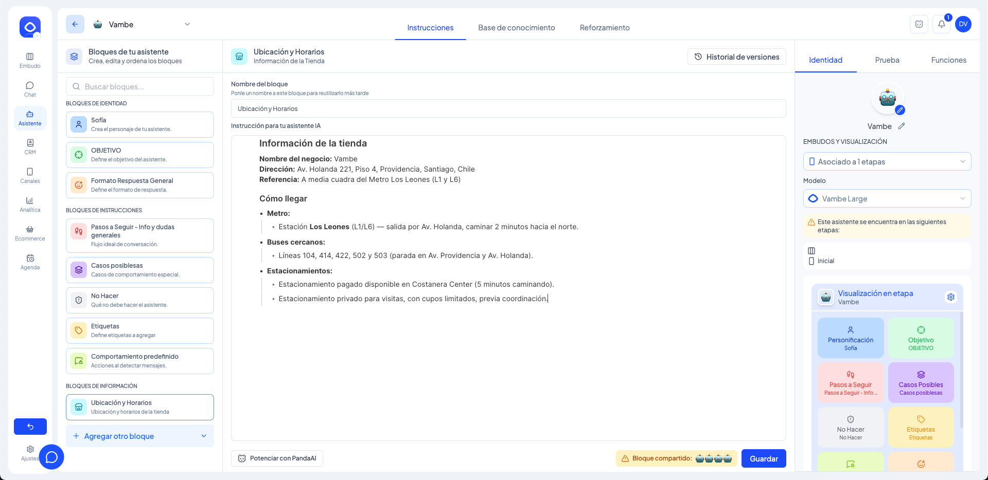Open the Asociado a 1 etapas dropdown
Viewport: 988px width, 480px height.
pos(887,162)
